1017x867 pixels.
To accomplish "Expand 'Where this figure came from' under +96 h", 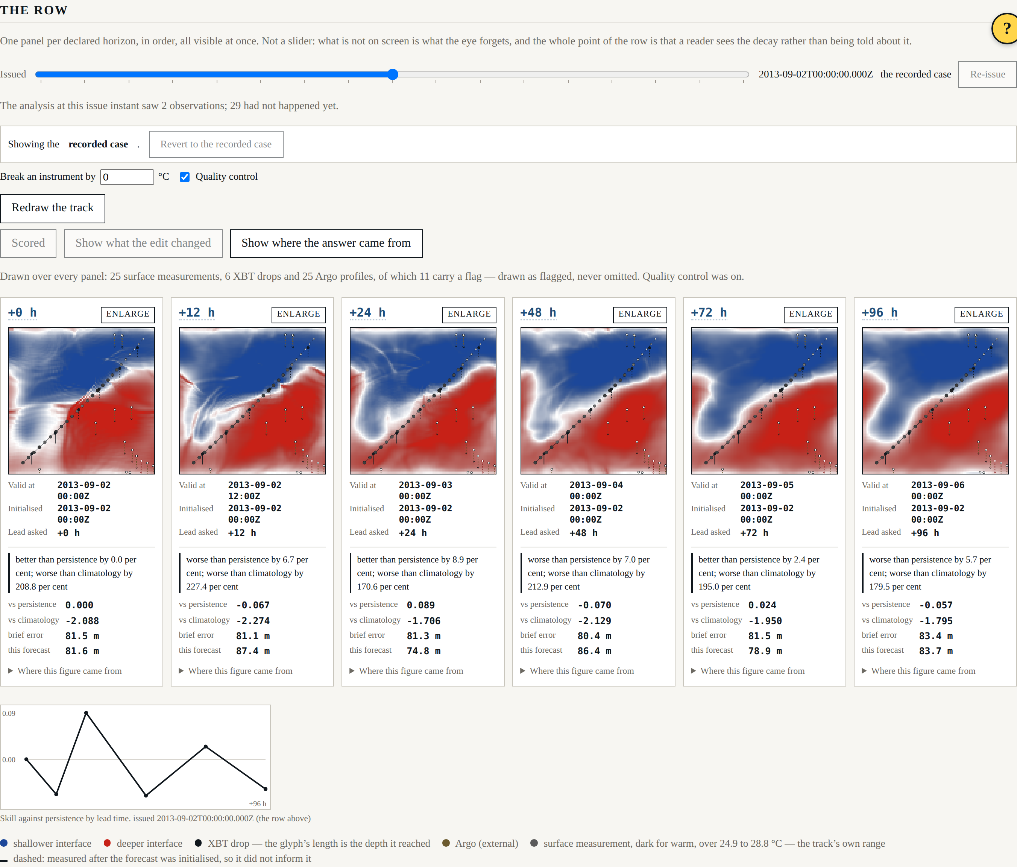I will (919, 671).
